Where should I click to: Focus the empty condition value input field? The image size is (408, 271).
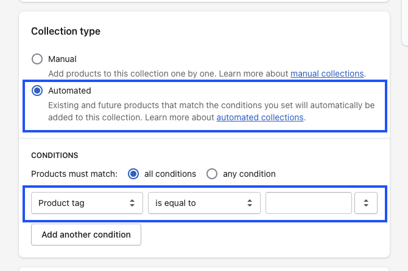pyautogui.click(x=309, y=203)
